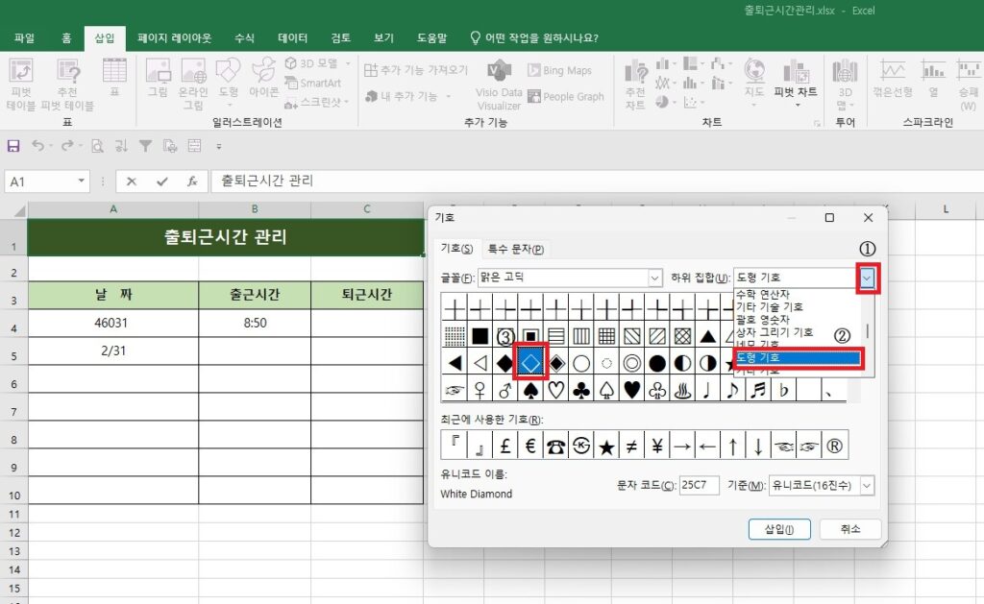Click the 문자 코드 field showing 25C7

point(700,485)
